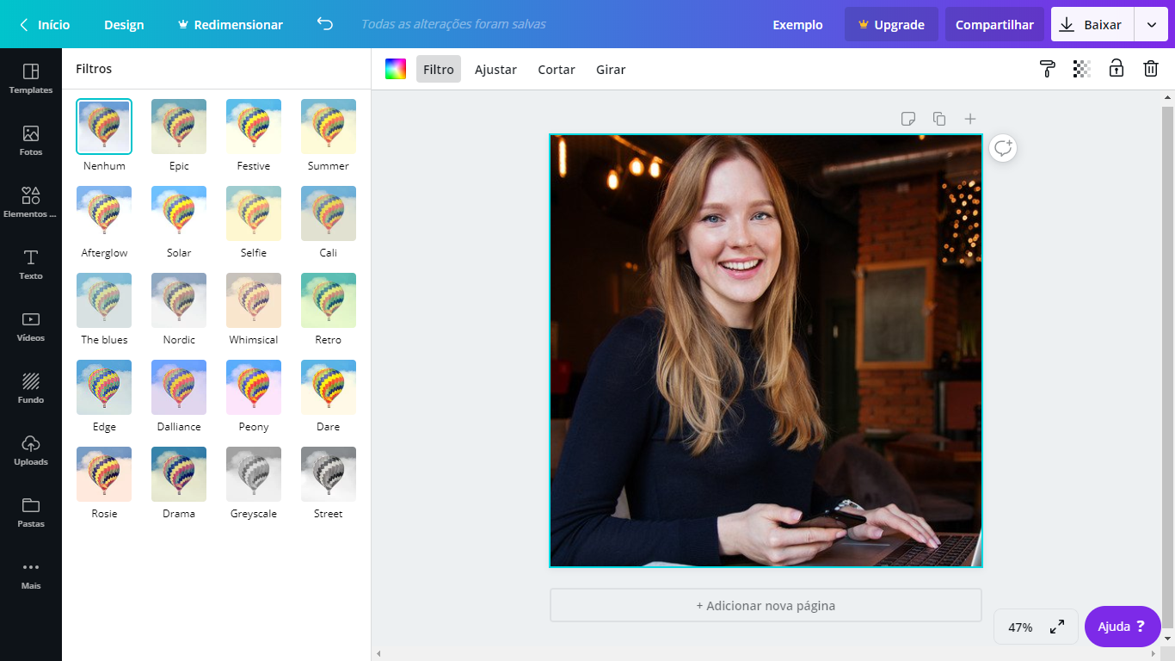Apply the The blues filter
This screenshot has width=1175, height=661.
pyautogui.click(x=104, y=300)
